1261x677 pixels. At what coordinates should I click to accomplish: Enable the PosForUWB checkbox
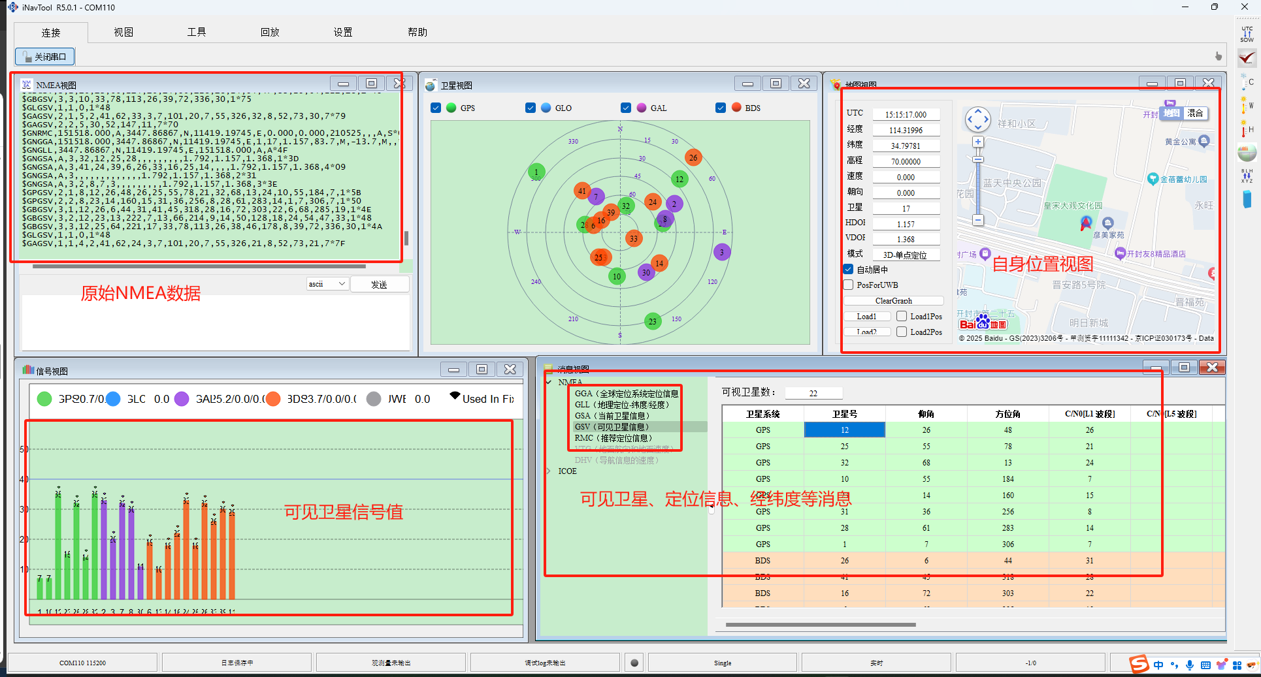click(x=848, y=285)
